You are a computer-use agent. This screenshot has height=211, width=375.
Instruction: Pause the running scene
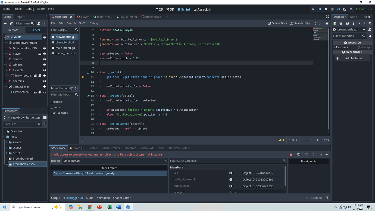320,9
